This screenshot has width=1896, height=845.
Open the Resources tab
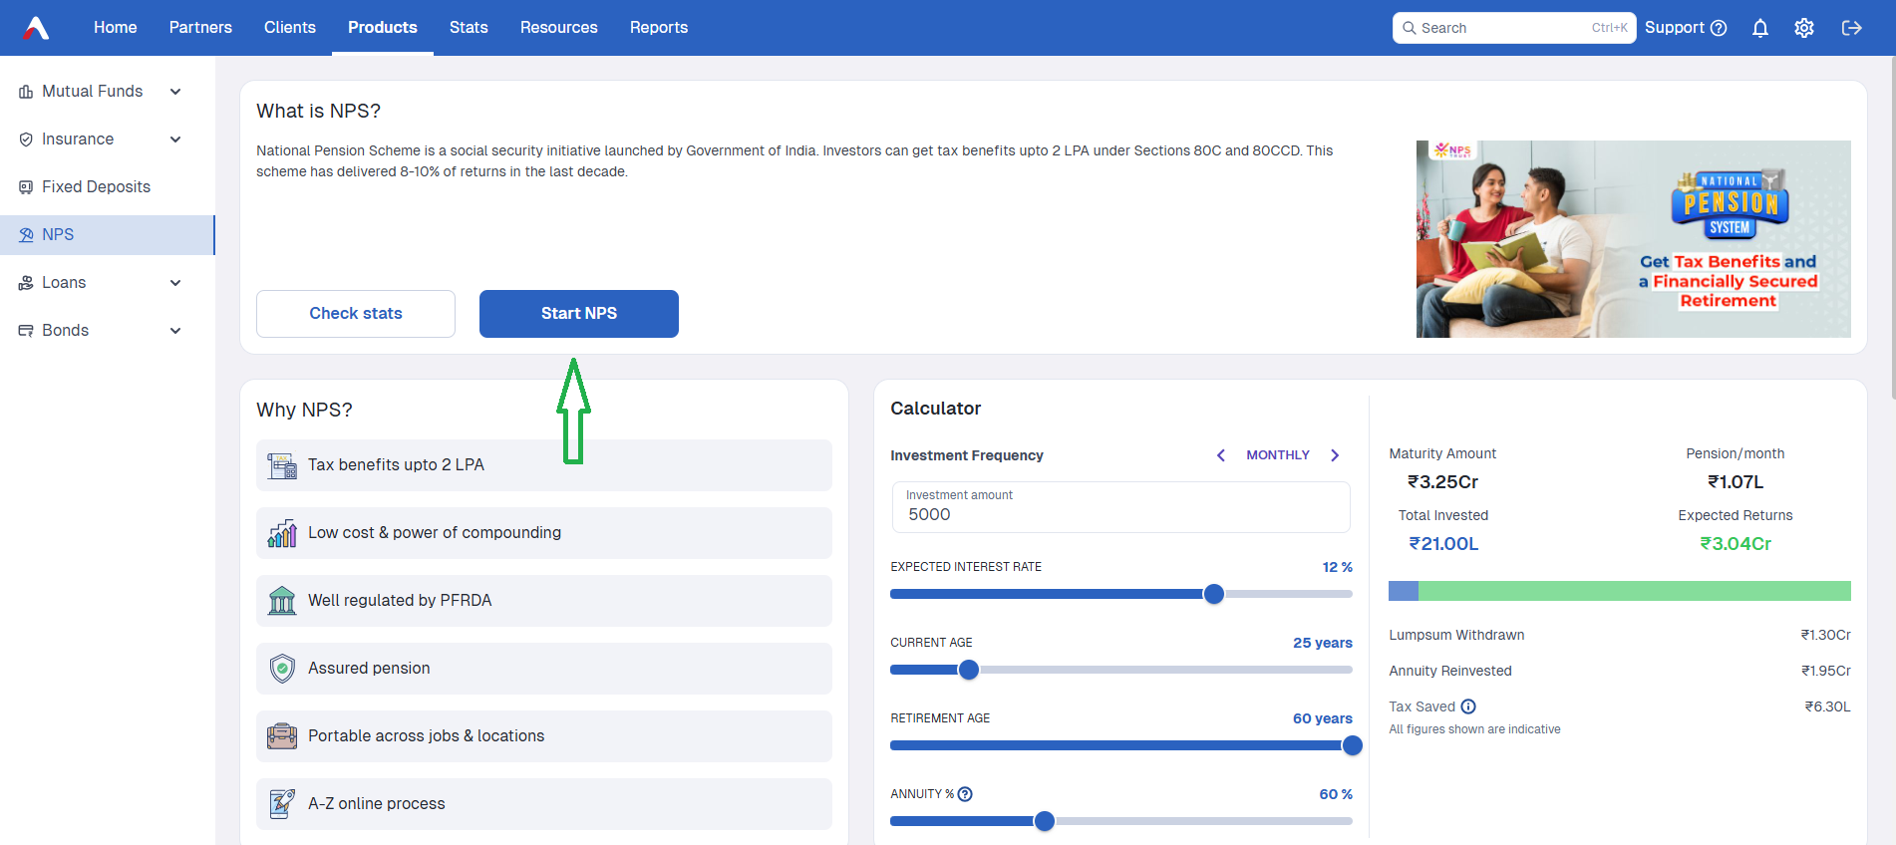pyautogui.click(x=559, y=28)
